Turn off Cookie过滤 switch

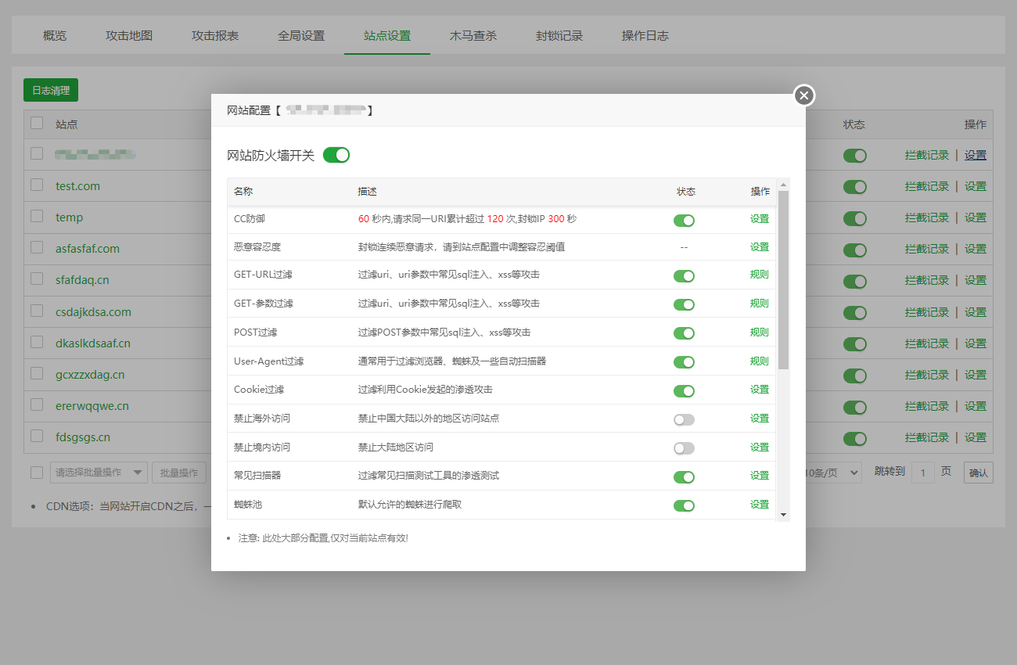click(684, 390)
